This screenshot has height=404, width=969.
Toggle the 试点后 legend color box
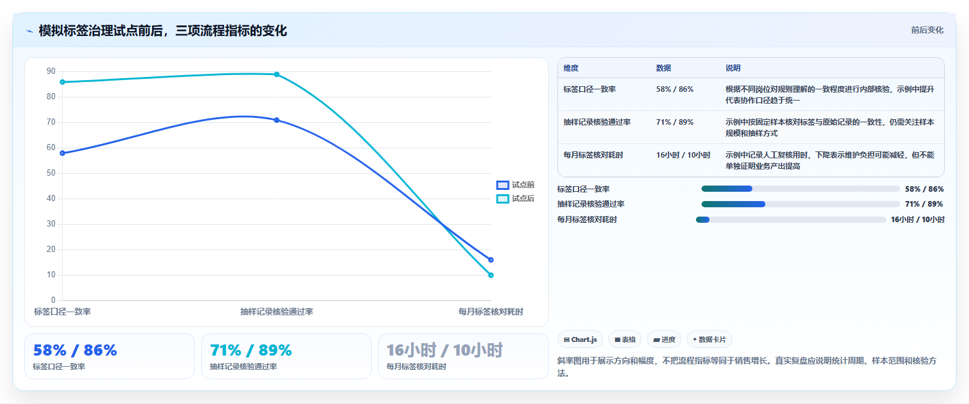pos(503,199)
